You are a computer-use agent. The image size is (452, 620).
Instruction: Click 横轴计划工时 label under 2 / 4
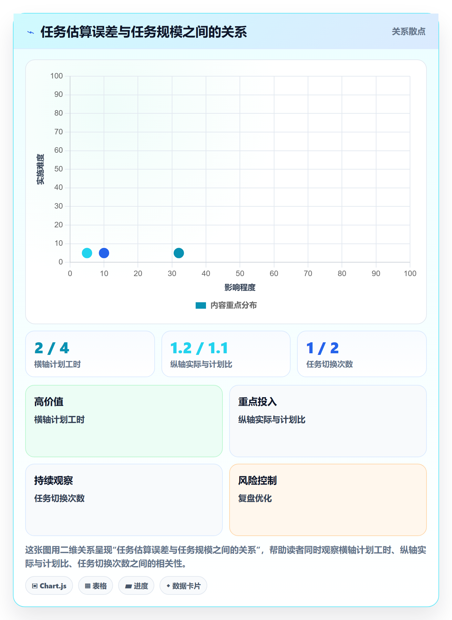point(57,364)
